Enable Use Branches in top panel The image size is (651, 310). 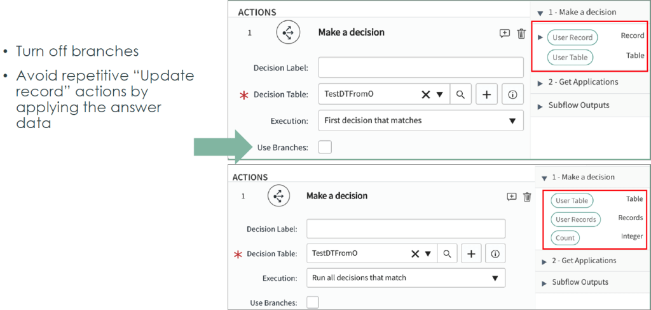(x=325, y=147)
